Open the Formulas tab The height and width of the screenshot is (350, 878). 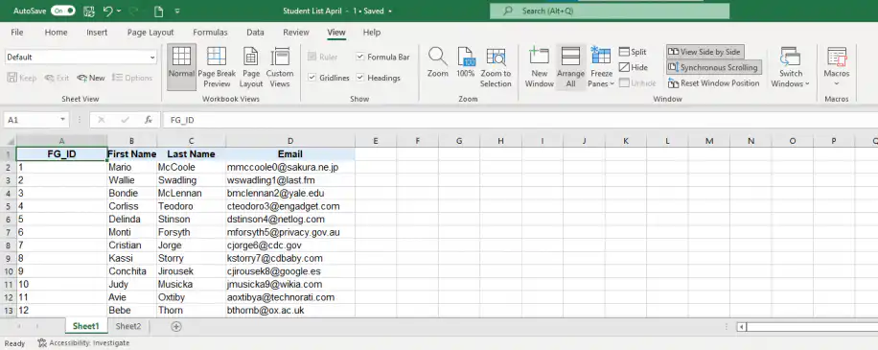pyautogui.click(x=210, y=33)
